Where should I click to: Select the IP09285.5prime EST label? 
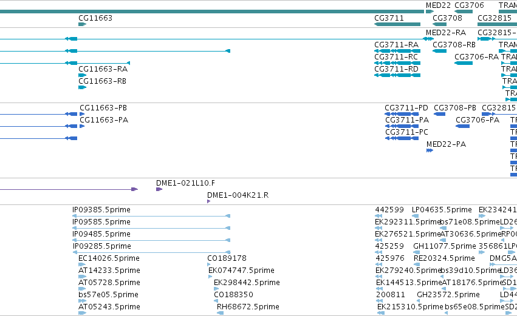(102, 246)
